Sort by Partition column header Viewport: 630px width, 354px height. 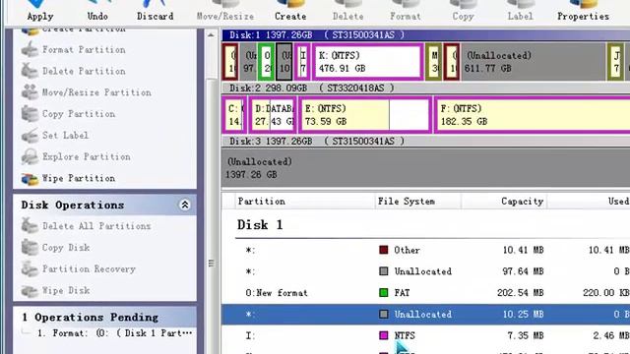(x=305, y=201)
